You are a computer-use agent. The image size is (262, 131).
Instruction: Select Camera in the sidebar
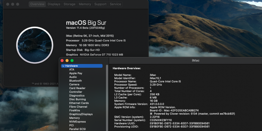[74, 84]
